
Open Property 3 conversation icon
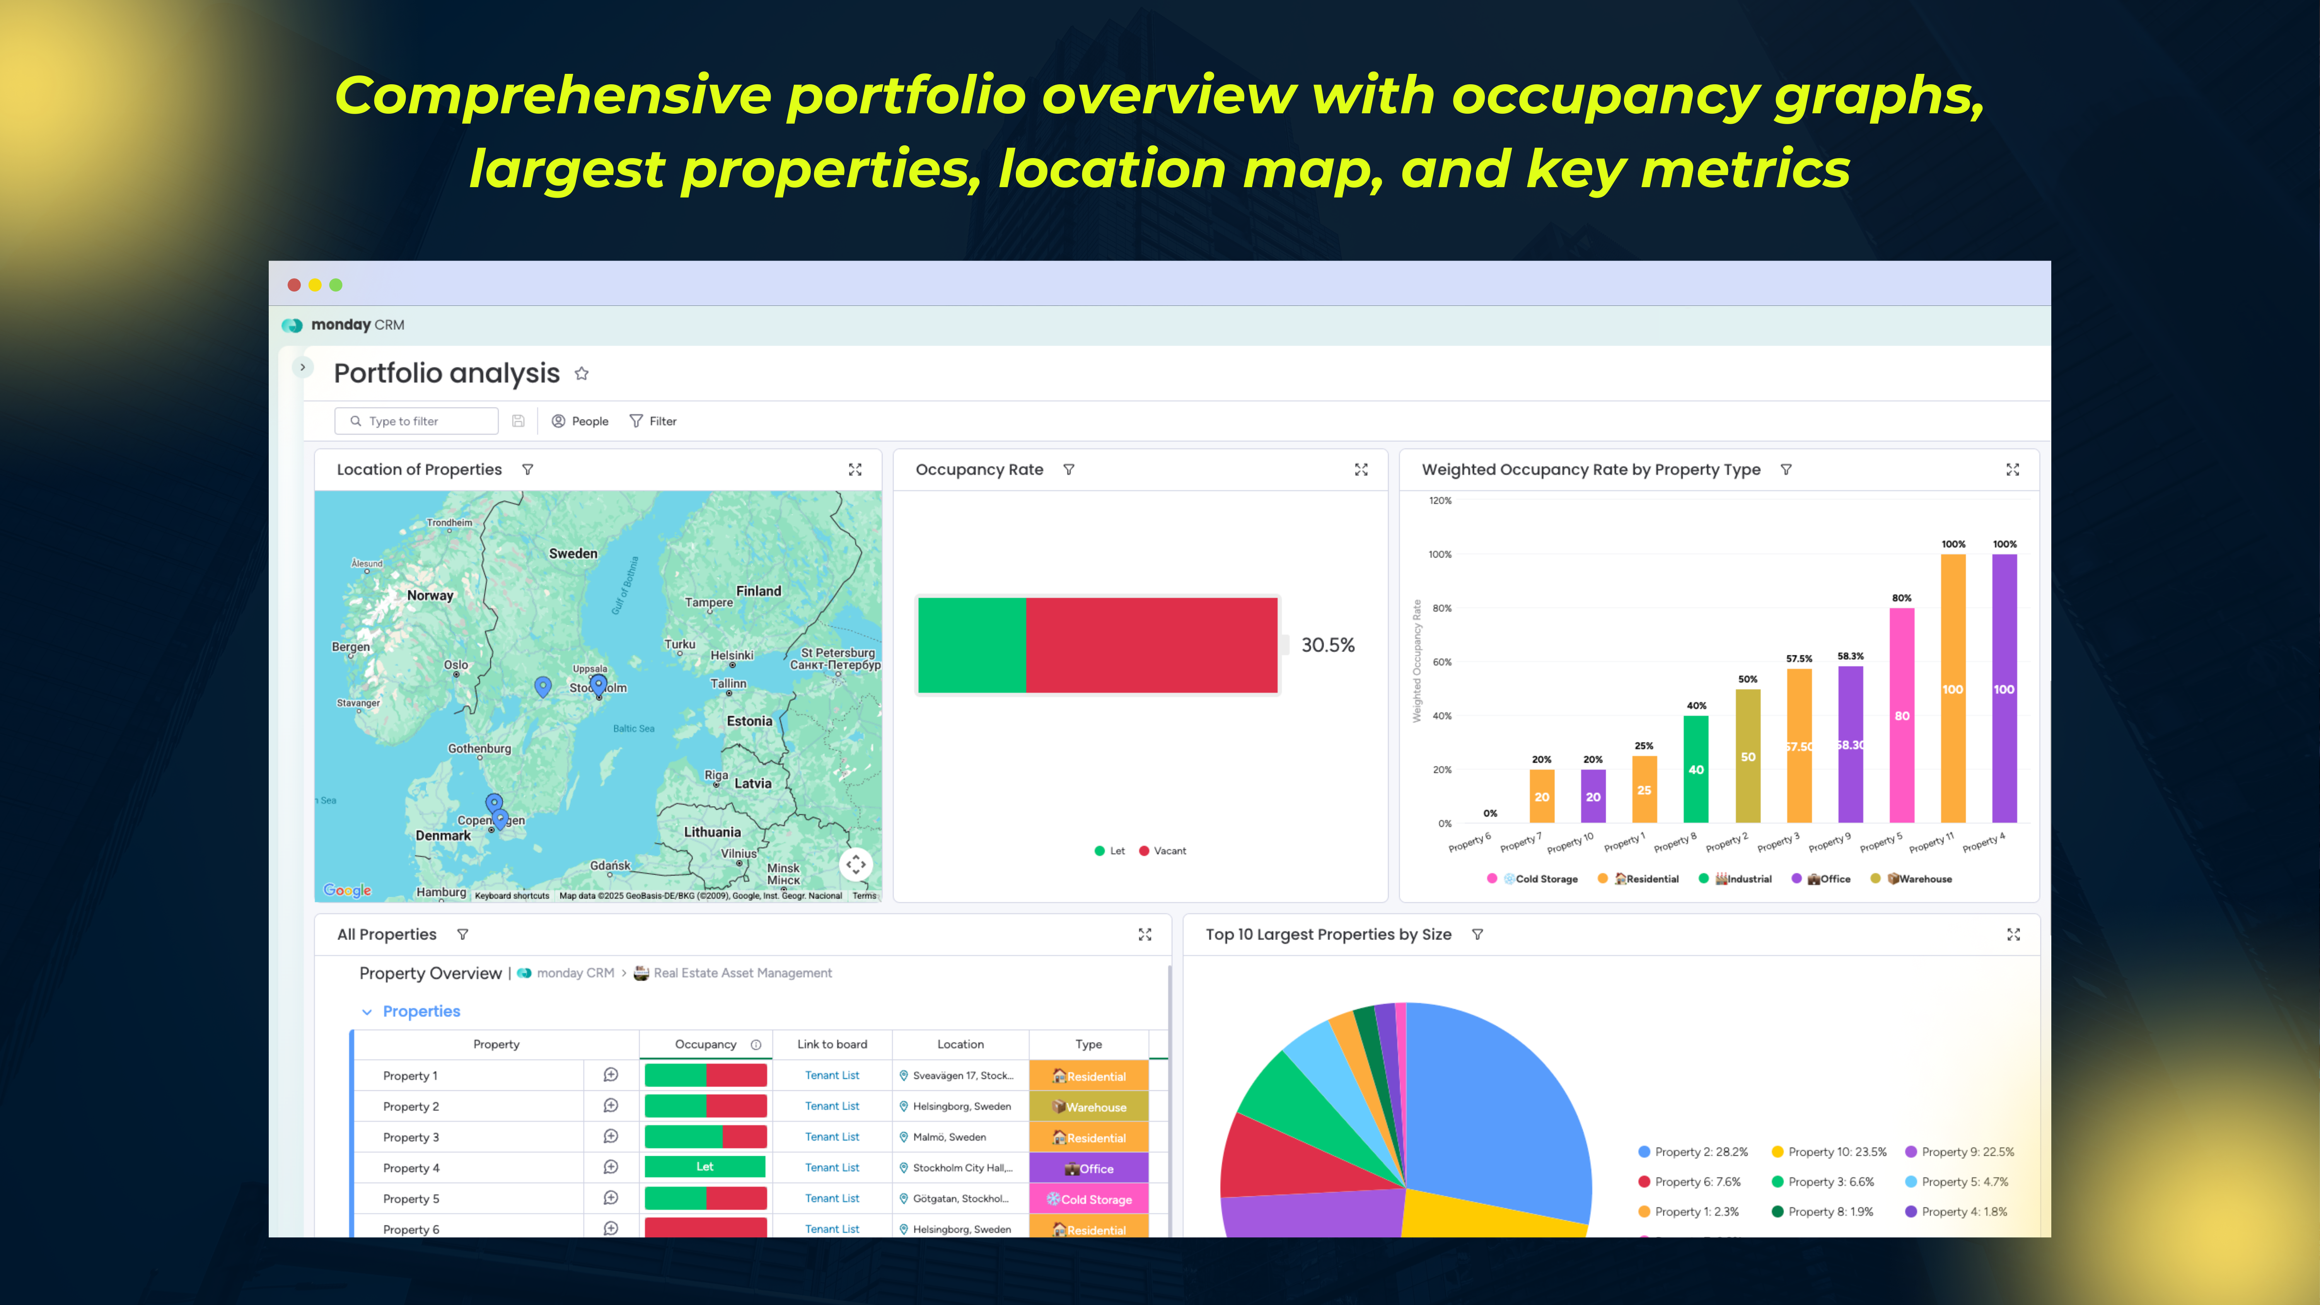point(611,1136)
